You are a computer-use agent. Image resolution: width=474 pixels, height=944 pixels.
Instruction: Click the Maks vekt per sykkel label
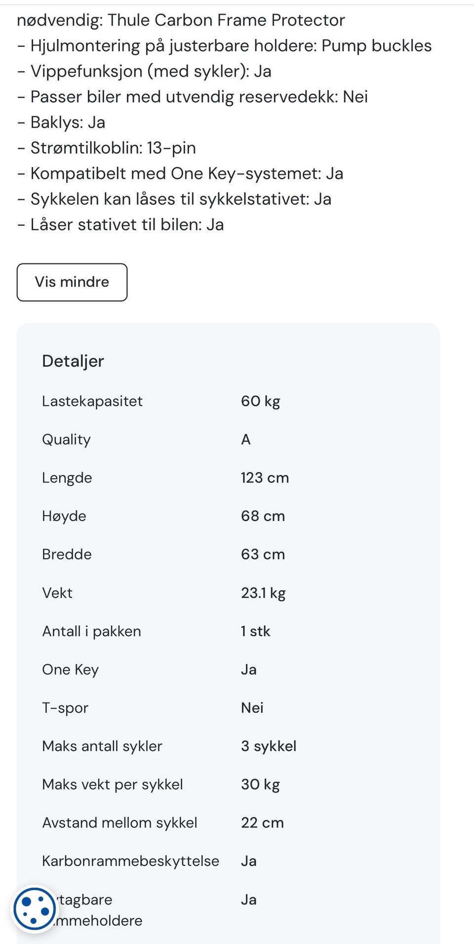click(x=113, y=784)
